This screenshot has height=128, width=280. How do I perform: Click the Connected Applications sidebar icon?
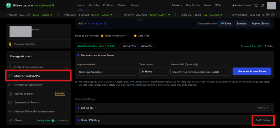tap(10, 85)
